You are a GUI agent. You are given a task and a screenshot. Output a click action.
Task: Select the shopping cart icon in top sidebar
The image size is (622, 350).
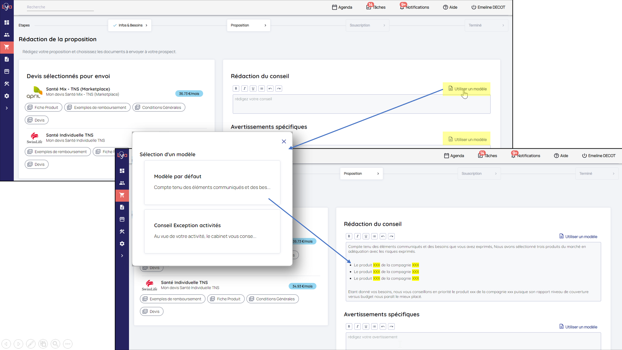pos(6,47)
